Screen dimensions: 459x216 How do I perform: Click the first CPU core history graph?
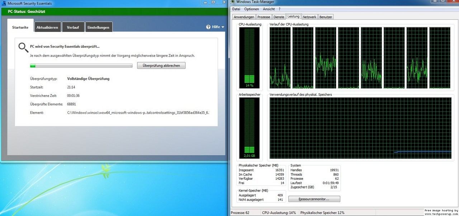coord(280,58)
